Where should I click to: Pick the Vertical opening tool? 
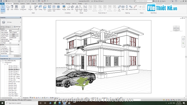131,8
